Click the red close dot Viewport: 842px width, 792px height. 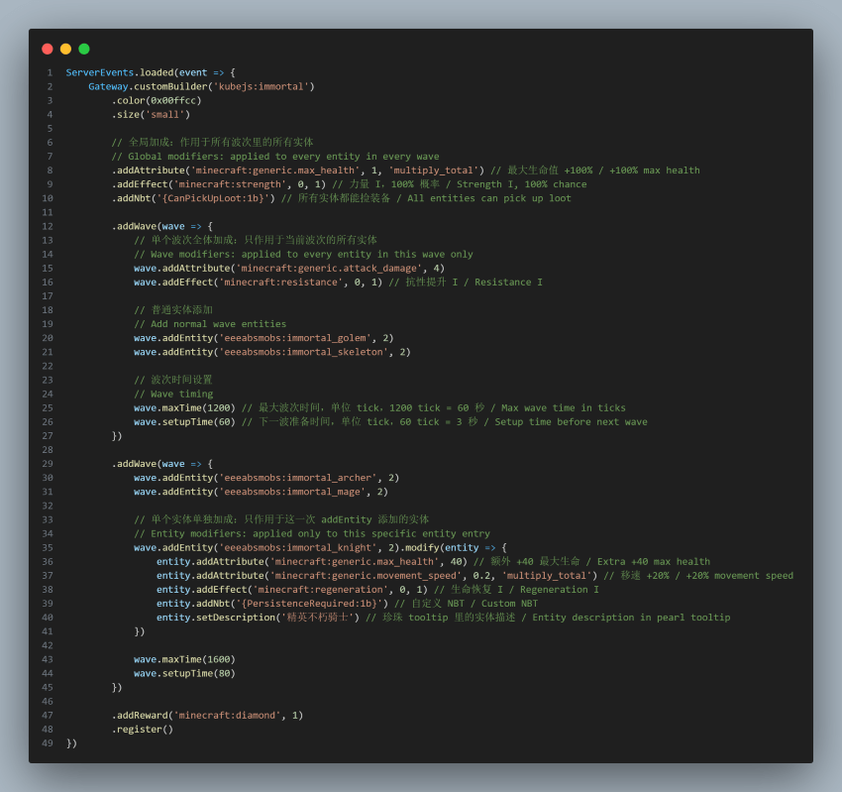(48, 49)
